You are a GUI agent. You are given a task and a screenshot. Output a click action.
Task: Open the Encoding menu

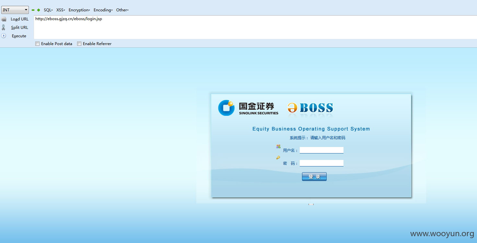[x=103, y=10]
